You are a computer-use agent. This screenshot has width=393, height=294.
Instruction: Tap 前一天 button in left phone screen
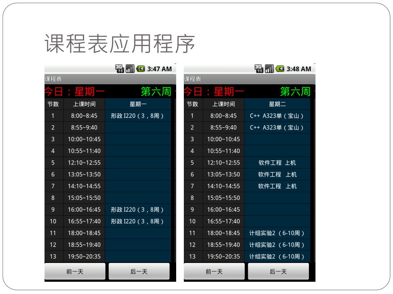[75, 271]
